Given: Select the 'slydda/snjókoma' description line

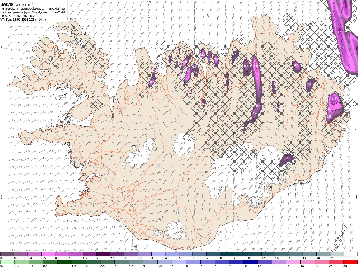Looking at the screenshot, I should [x=33, y=12].
